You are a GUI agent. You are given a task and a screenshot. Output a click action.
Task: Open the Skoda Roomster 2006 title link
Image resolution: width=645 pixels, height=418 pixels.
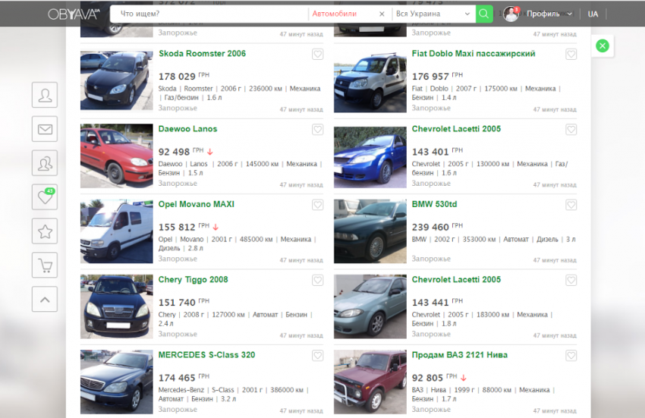(202, 54)
